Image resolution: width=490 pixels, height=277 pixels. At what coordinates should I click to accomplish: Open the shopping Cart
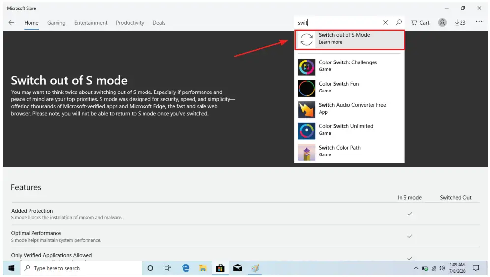click(x=420, y=23)
